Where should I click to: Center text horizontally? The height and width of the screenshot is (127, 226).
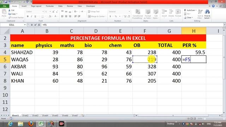tap(66, 17)
